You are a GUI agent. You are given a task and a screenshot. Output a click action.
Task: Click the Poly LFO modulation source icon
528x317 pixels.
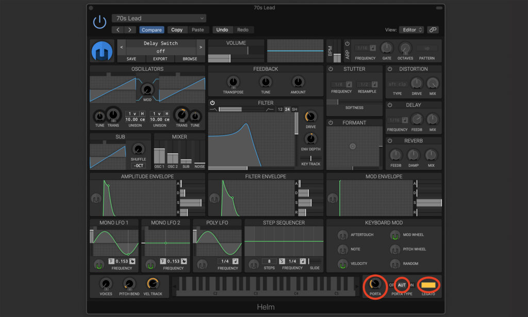tap(202, 265)
